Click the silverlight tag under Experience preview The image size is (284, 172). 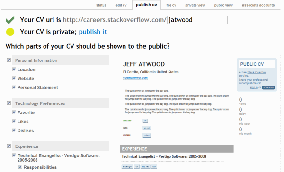coord(127,167)
